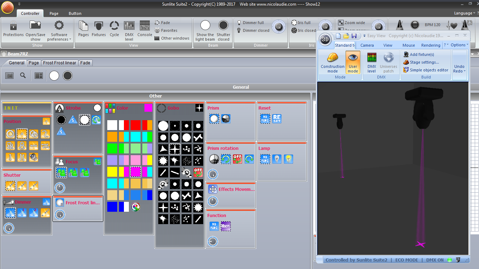
Task: Toggle Iris full option
Action: 301,23
